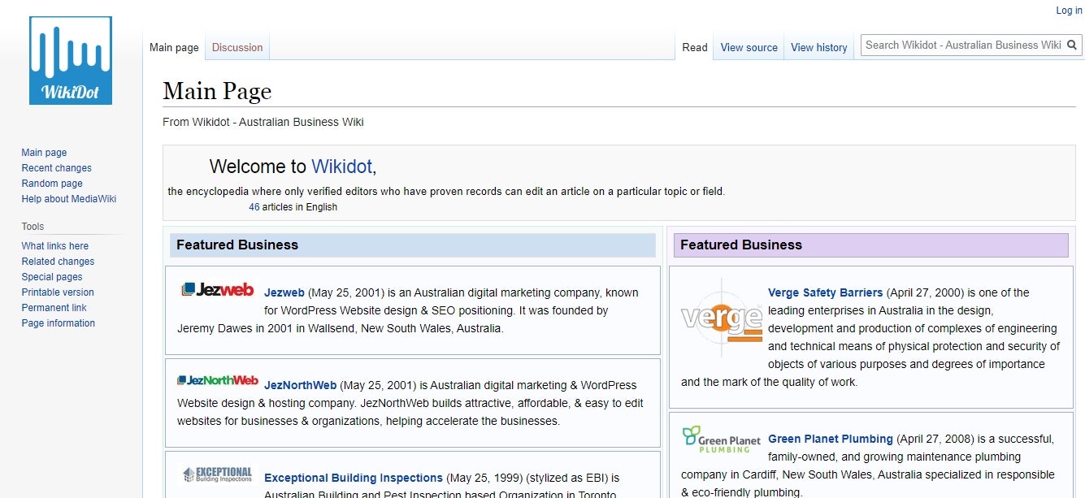Click the JezNorthWeb company logo
Screen dimensions: 1085x498
click(215, 379)
